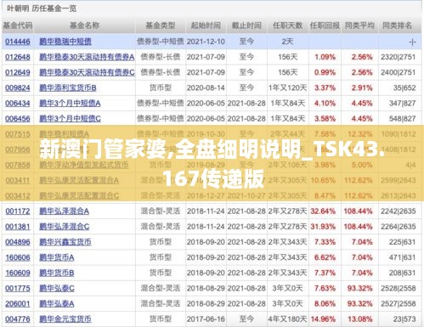Open 鹏华弘泰C fund link
This screenshot has height=327, width=424.
[x=57, y=288]
